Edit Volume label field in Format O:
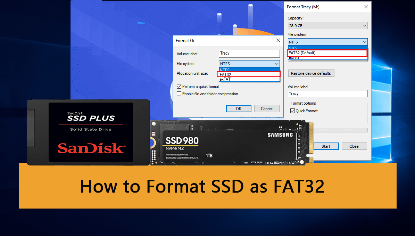The width and height of the screenshot is (415, 236). pos(249,54)
